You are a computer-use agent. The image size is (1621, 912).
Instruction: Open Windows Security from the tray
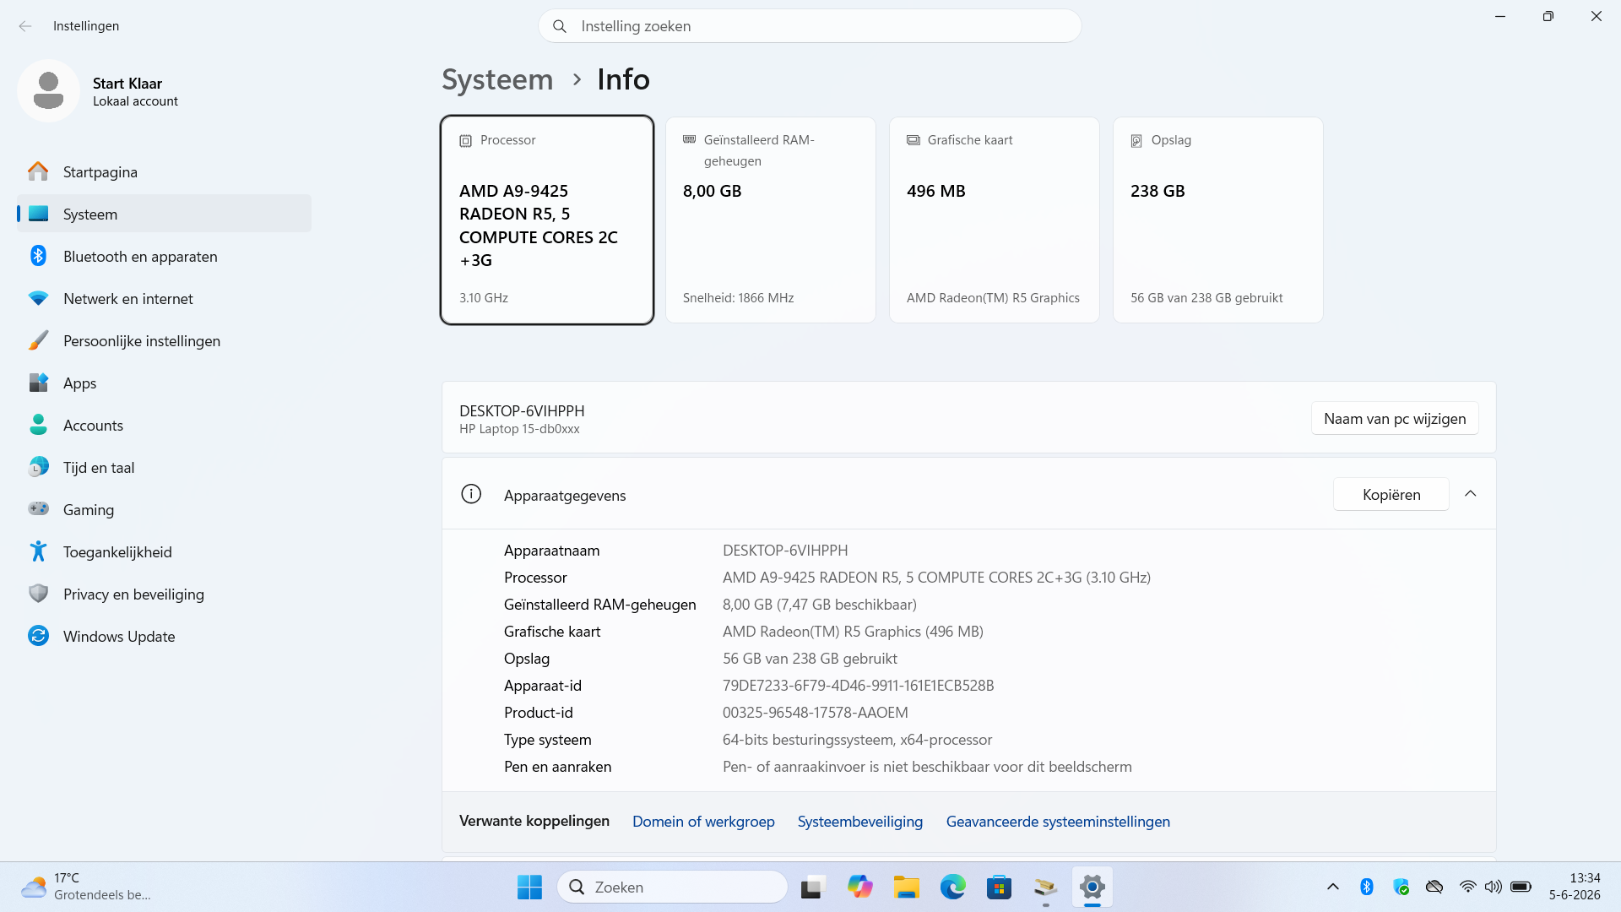tap(1401, 887)
